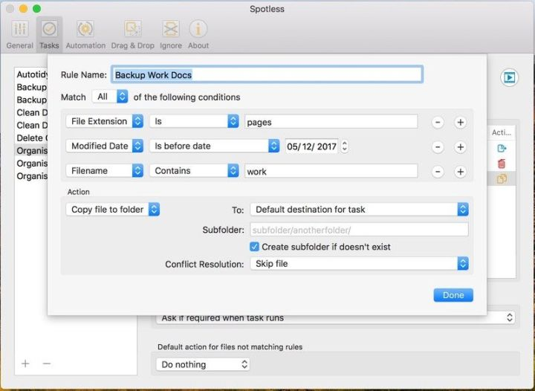The image size is (535, 391).
Task: Remove the Filename condition row
Action: (x=438, y=172)
